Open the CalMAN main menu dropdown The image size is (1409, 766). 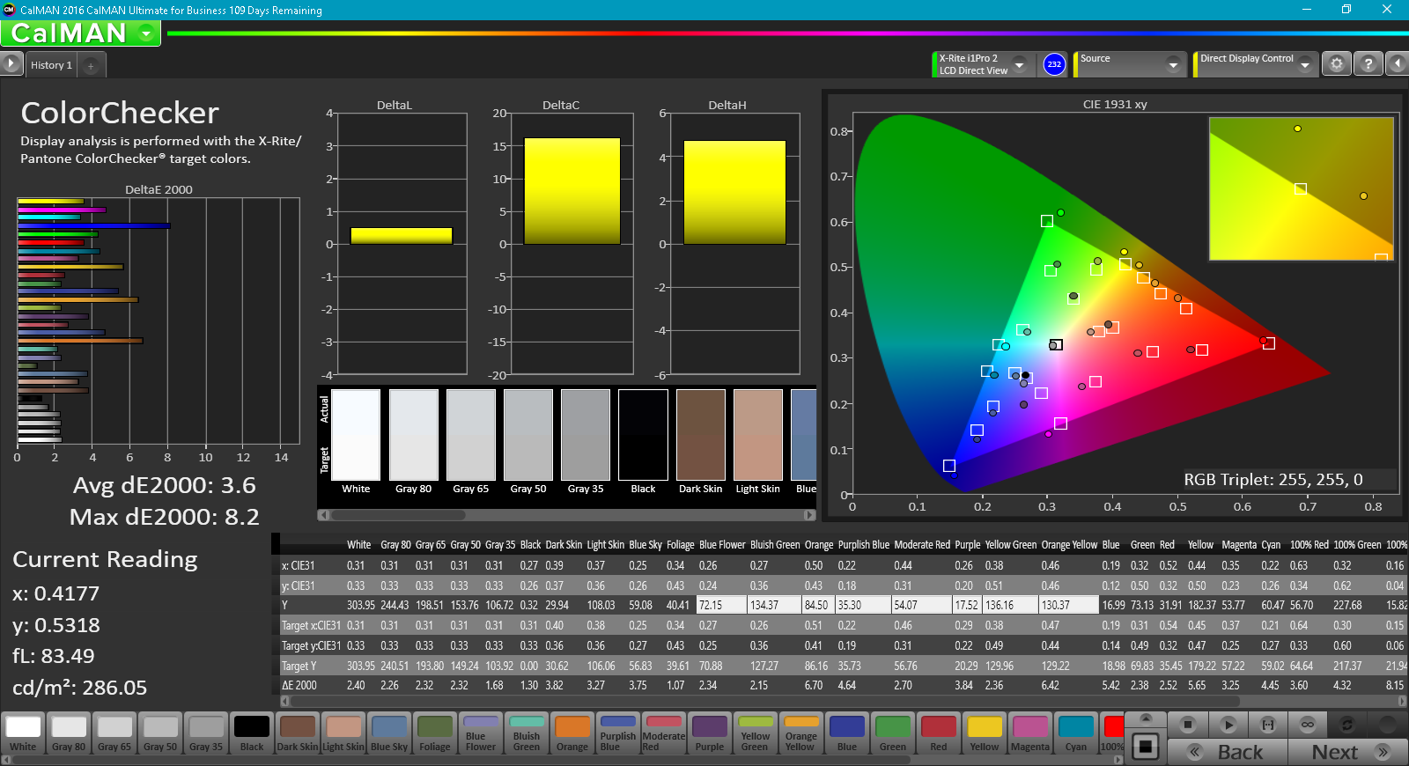(146, 33)
